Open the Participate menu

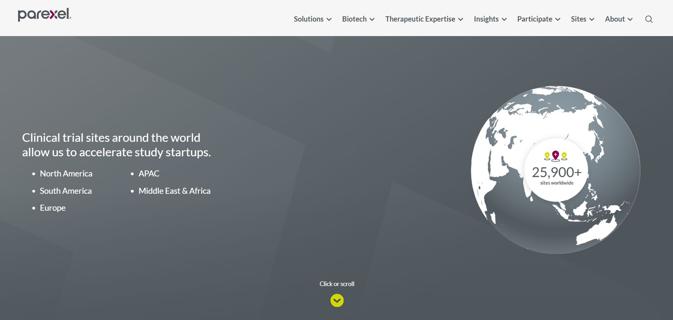(535, 19)
